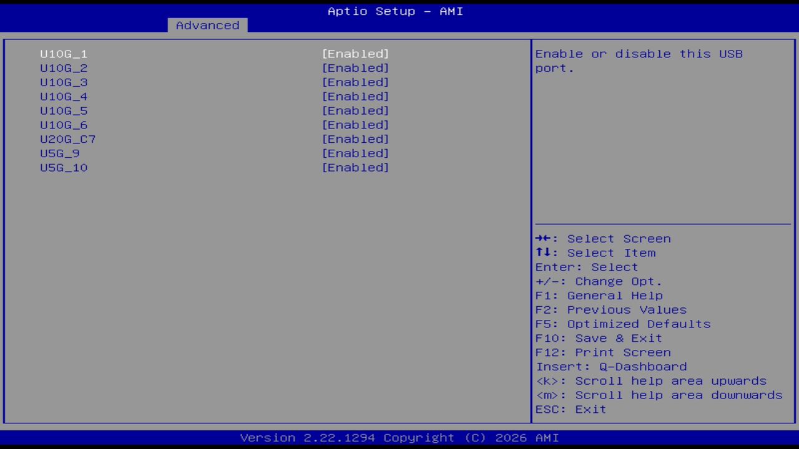Open the U10G_1 Enabled dropdown
The width and height of the screenshot is (799, 449).
pos(355,54)
